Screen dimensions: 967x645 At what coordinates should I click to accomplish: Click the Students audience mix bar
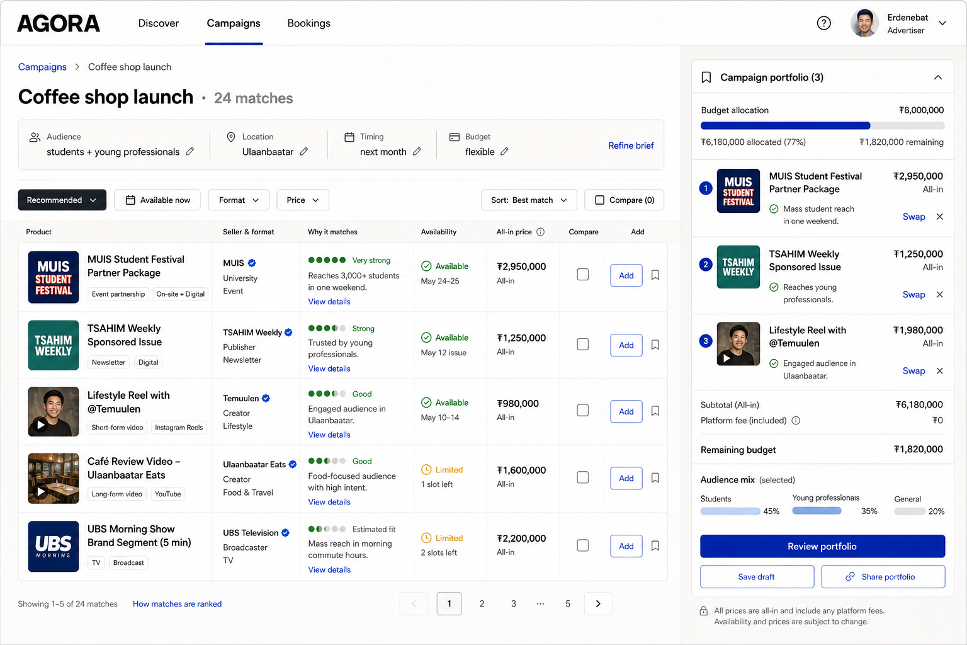coord(730,511)
